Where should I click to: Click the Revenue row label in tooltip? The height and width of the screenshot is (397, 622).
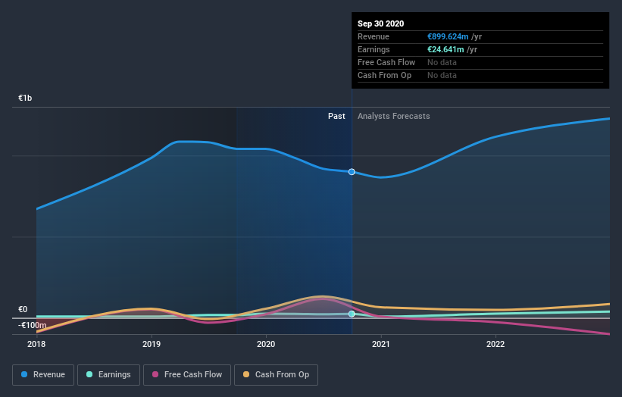click(374, 36)
